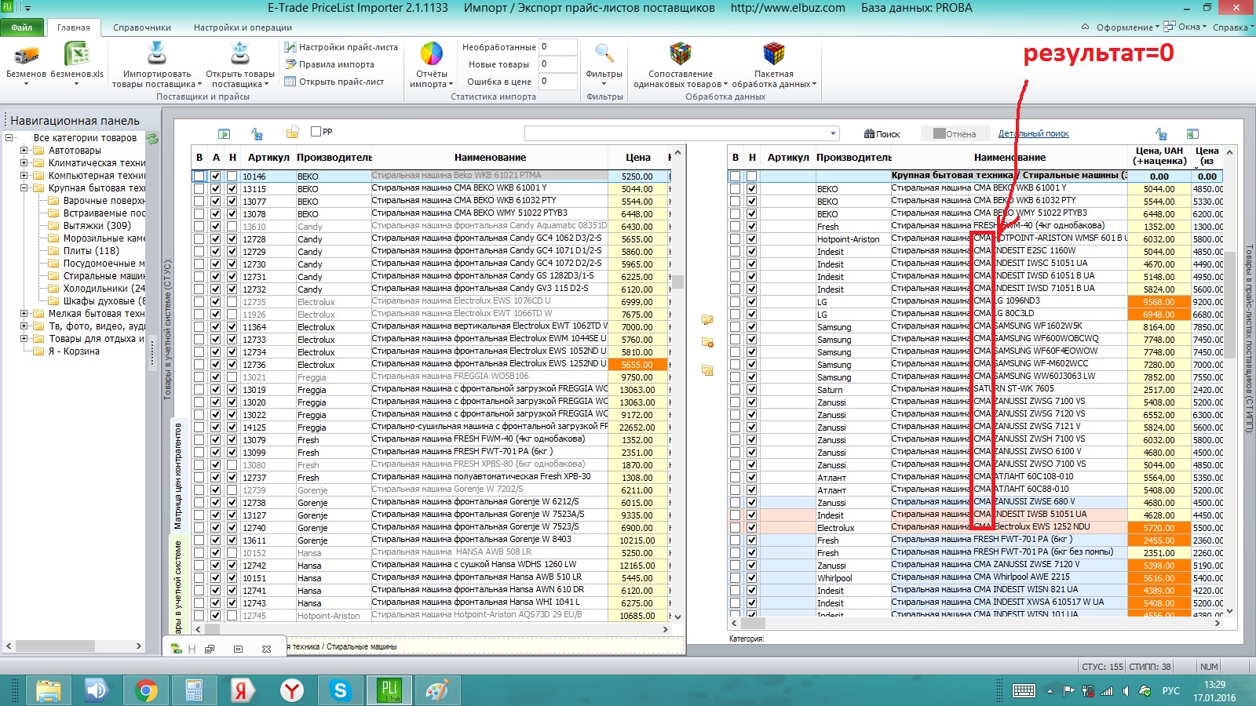Viewport: 1256px width, 706px height.
Task: Expand Компьютерная техника tree node
Action: click(x=24, y=176)
